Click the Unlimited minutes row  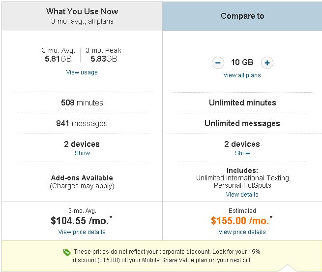coord(242,102)
